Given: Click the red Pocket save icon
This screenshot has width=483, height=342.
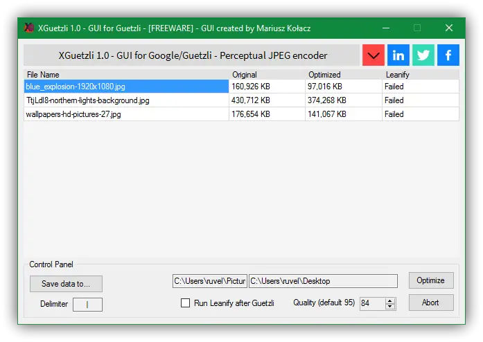Looking at the screenshot, I should tap(374, 55).
